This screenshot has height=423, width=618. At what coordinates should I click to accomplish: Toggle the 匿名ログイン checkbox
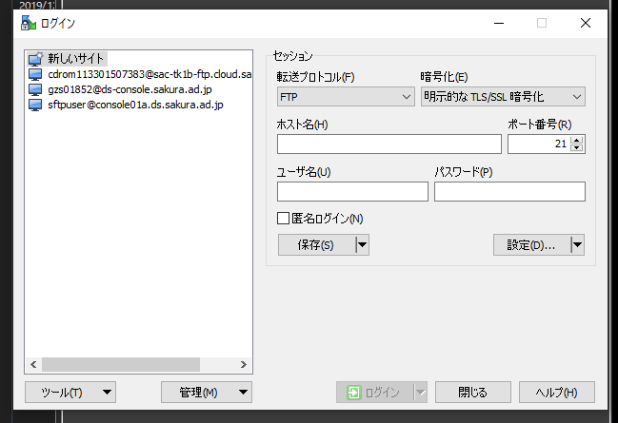pos(283,219)
